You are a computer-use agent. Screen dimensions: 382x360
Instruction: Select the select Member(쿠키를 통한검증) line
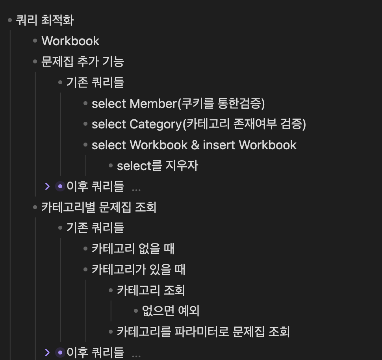(178, 103)
